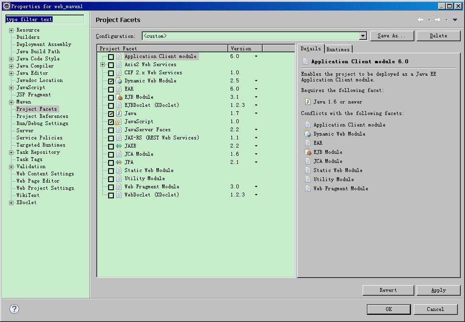This screenshot has width=465, height=322.
Task: Expand the XDoclet tree node
Action: pos(11,203)
